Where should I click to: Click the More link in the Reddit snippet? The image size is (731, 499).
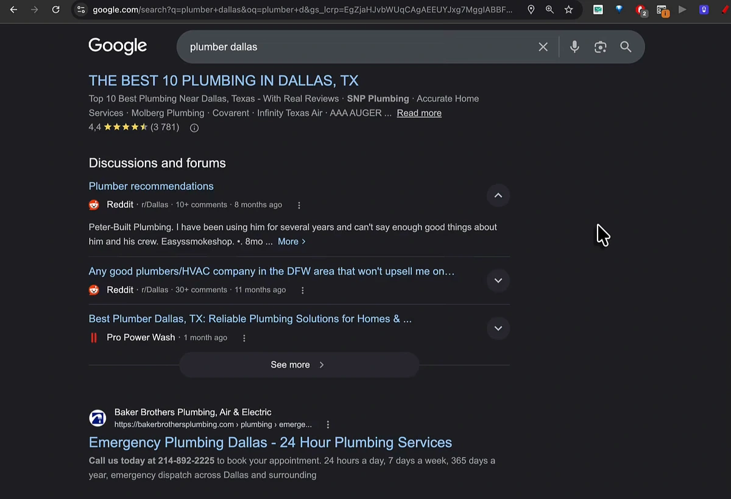coord(291,242)
